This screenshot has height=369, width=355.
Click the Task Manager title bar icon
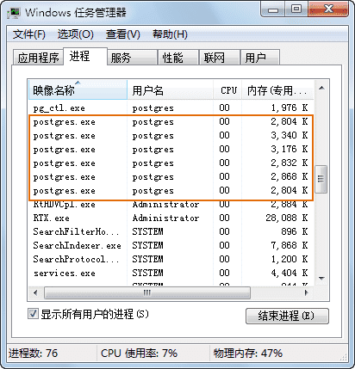click(14, 13)
